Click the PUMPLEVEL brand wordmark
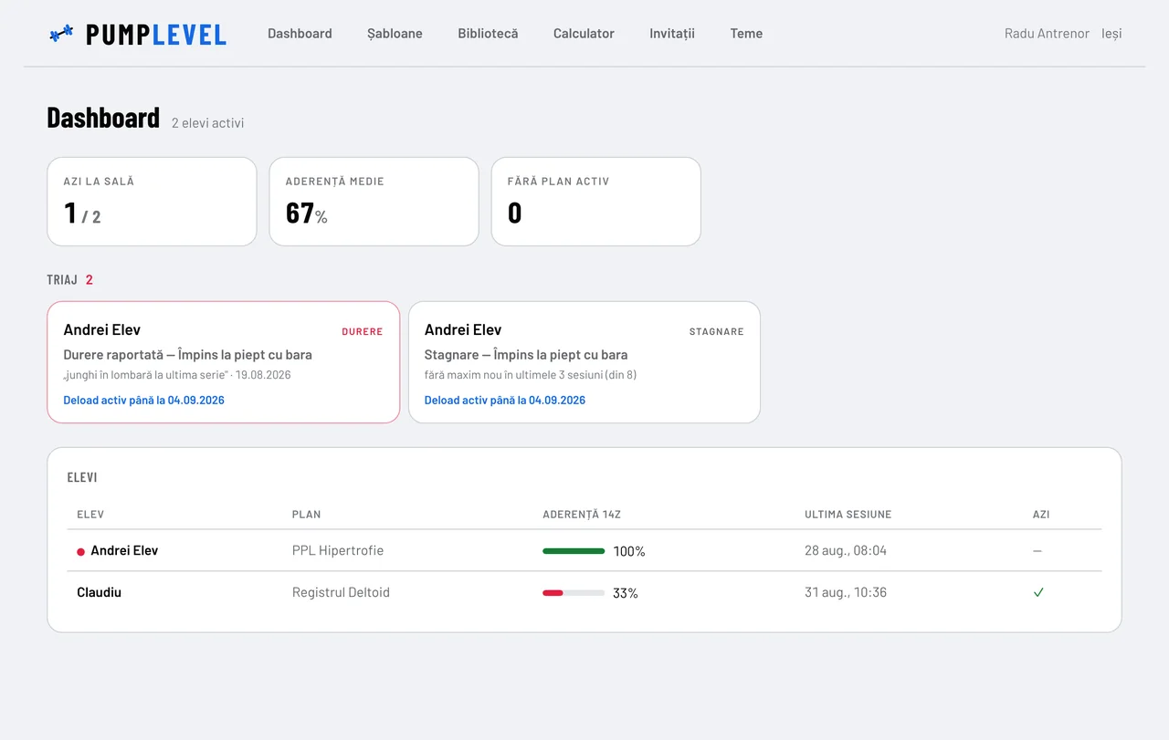The height and width of the screenshot is (740, 1169). pos(156,35)
